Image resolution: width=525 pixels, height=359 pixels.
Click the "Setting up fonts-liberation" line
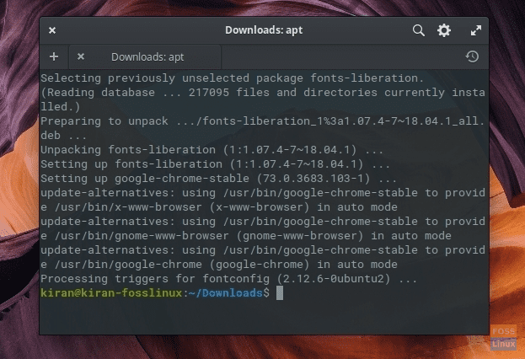(215, 164)
